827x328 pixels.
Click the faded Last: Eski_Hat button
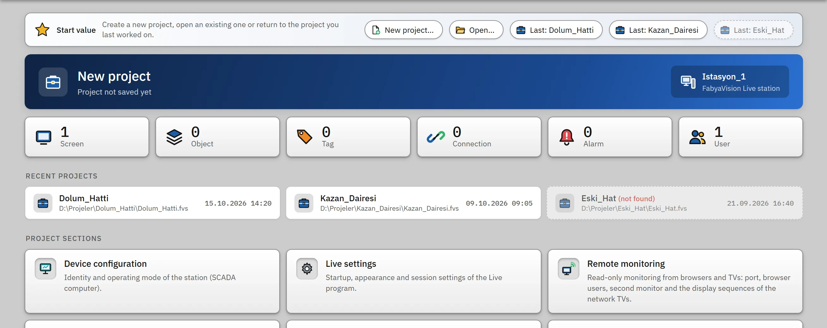[753, 30]
